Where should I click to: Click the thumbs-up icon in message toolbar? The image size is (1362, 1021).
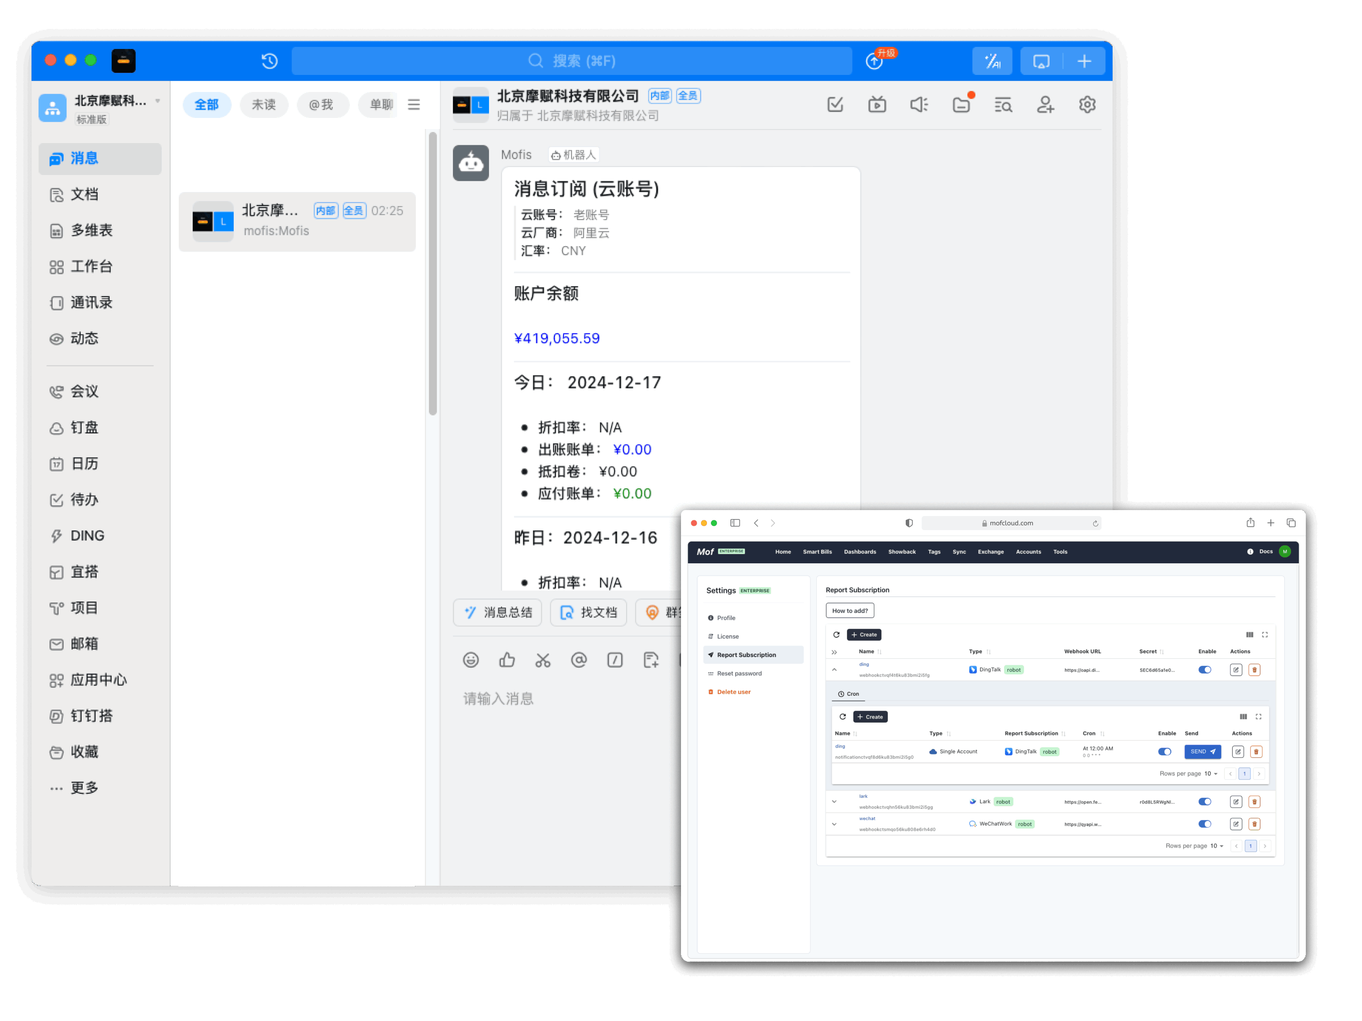tap(507, 660)
